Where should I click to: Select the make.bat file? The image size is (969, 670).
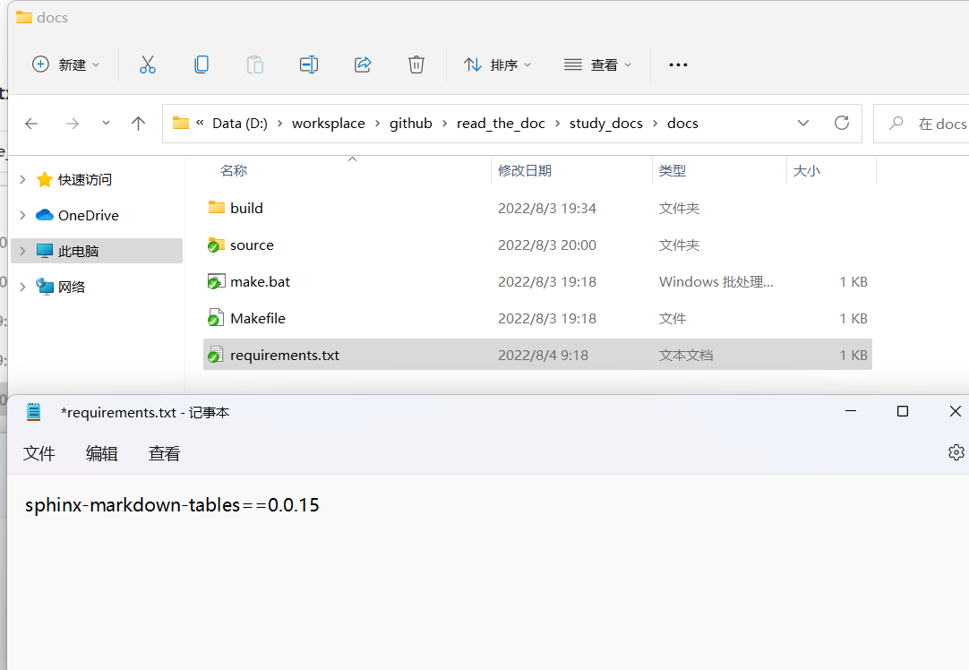[260, 281]
